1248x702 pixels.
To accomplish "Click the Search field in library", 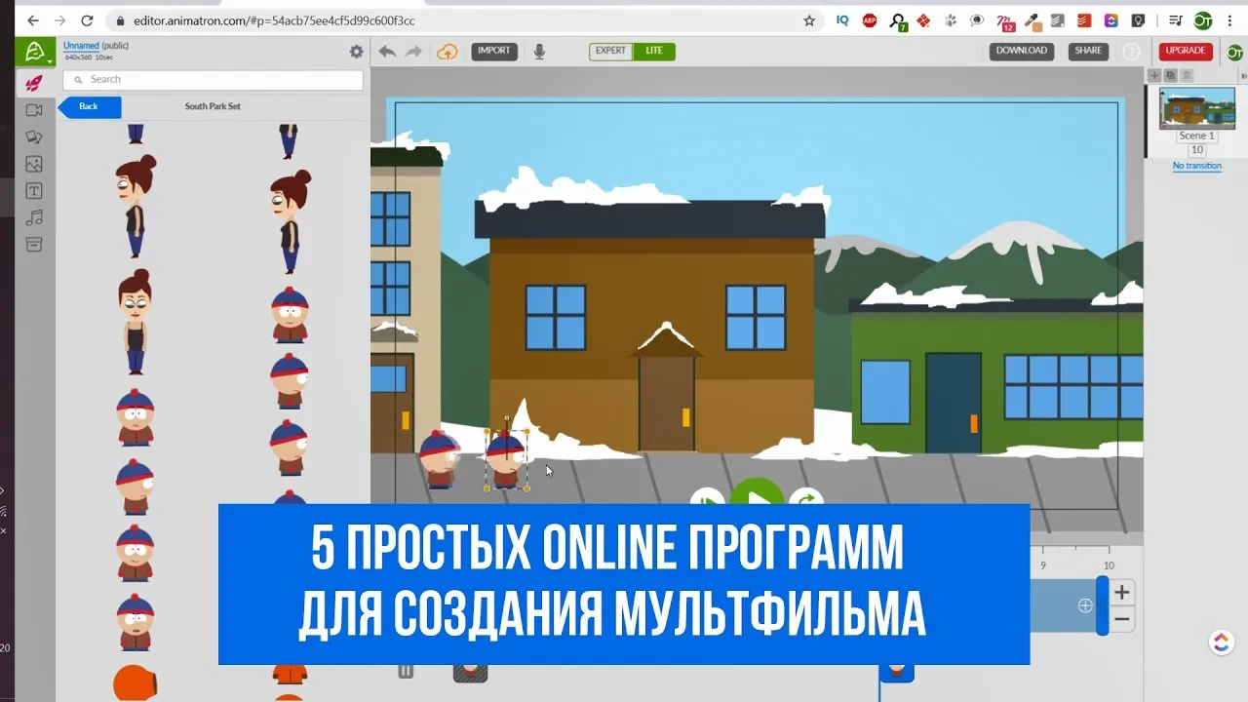I will pos(213,80).
